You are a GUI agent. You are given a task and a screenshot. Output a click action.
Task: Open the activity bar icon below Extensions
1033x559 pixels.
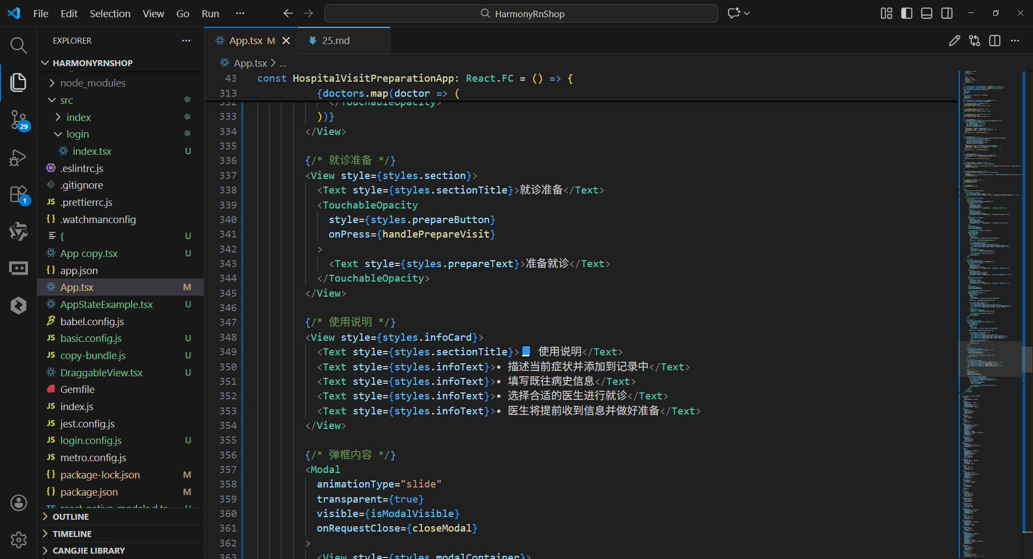coord(18,232)
